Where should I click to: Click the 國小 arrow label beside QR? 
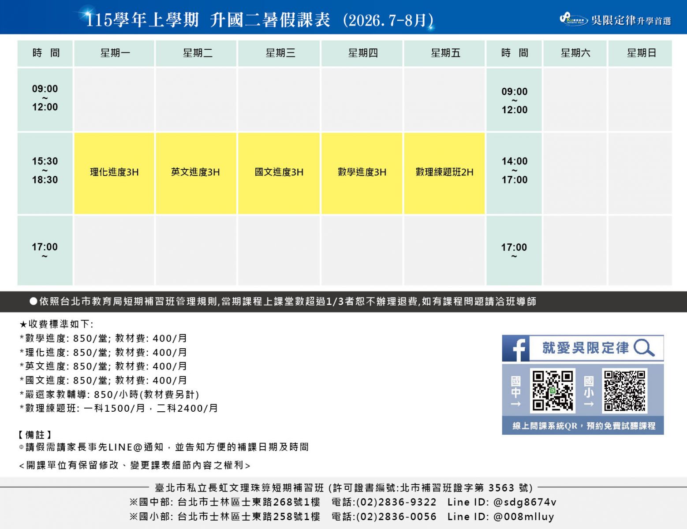click(589, 391)
